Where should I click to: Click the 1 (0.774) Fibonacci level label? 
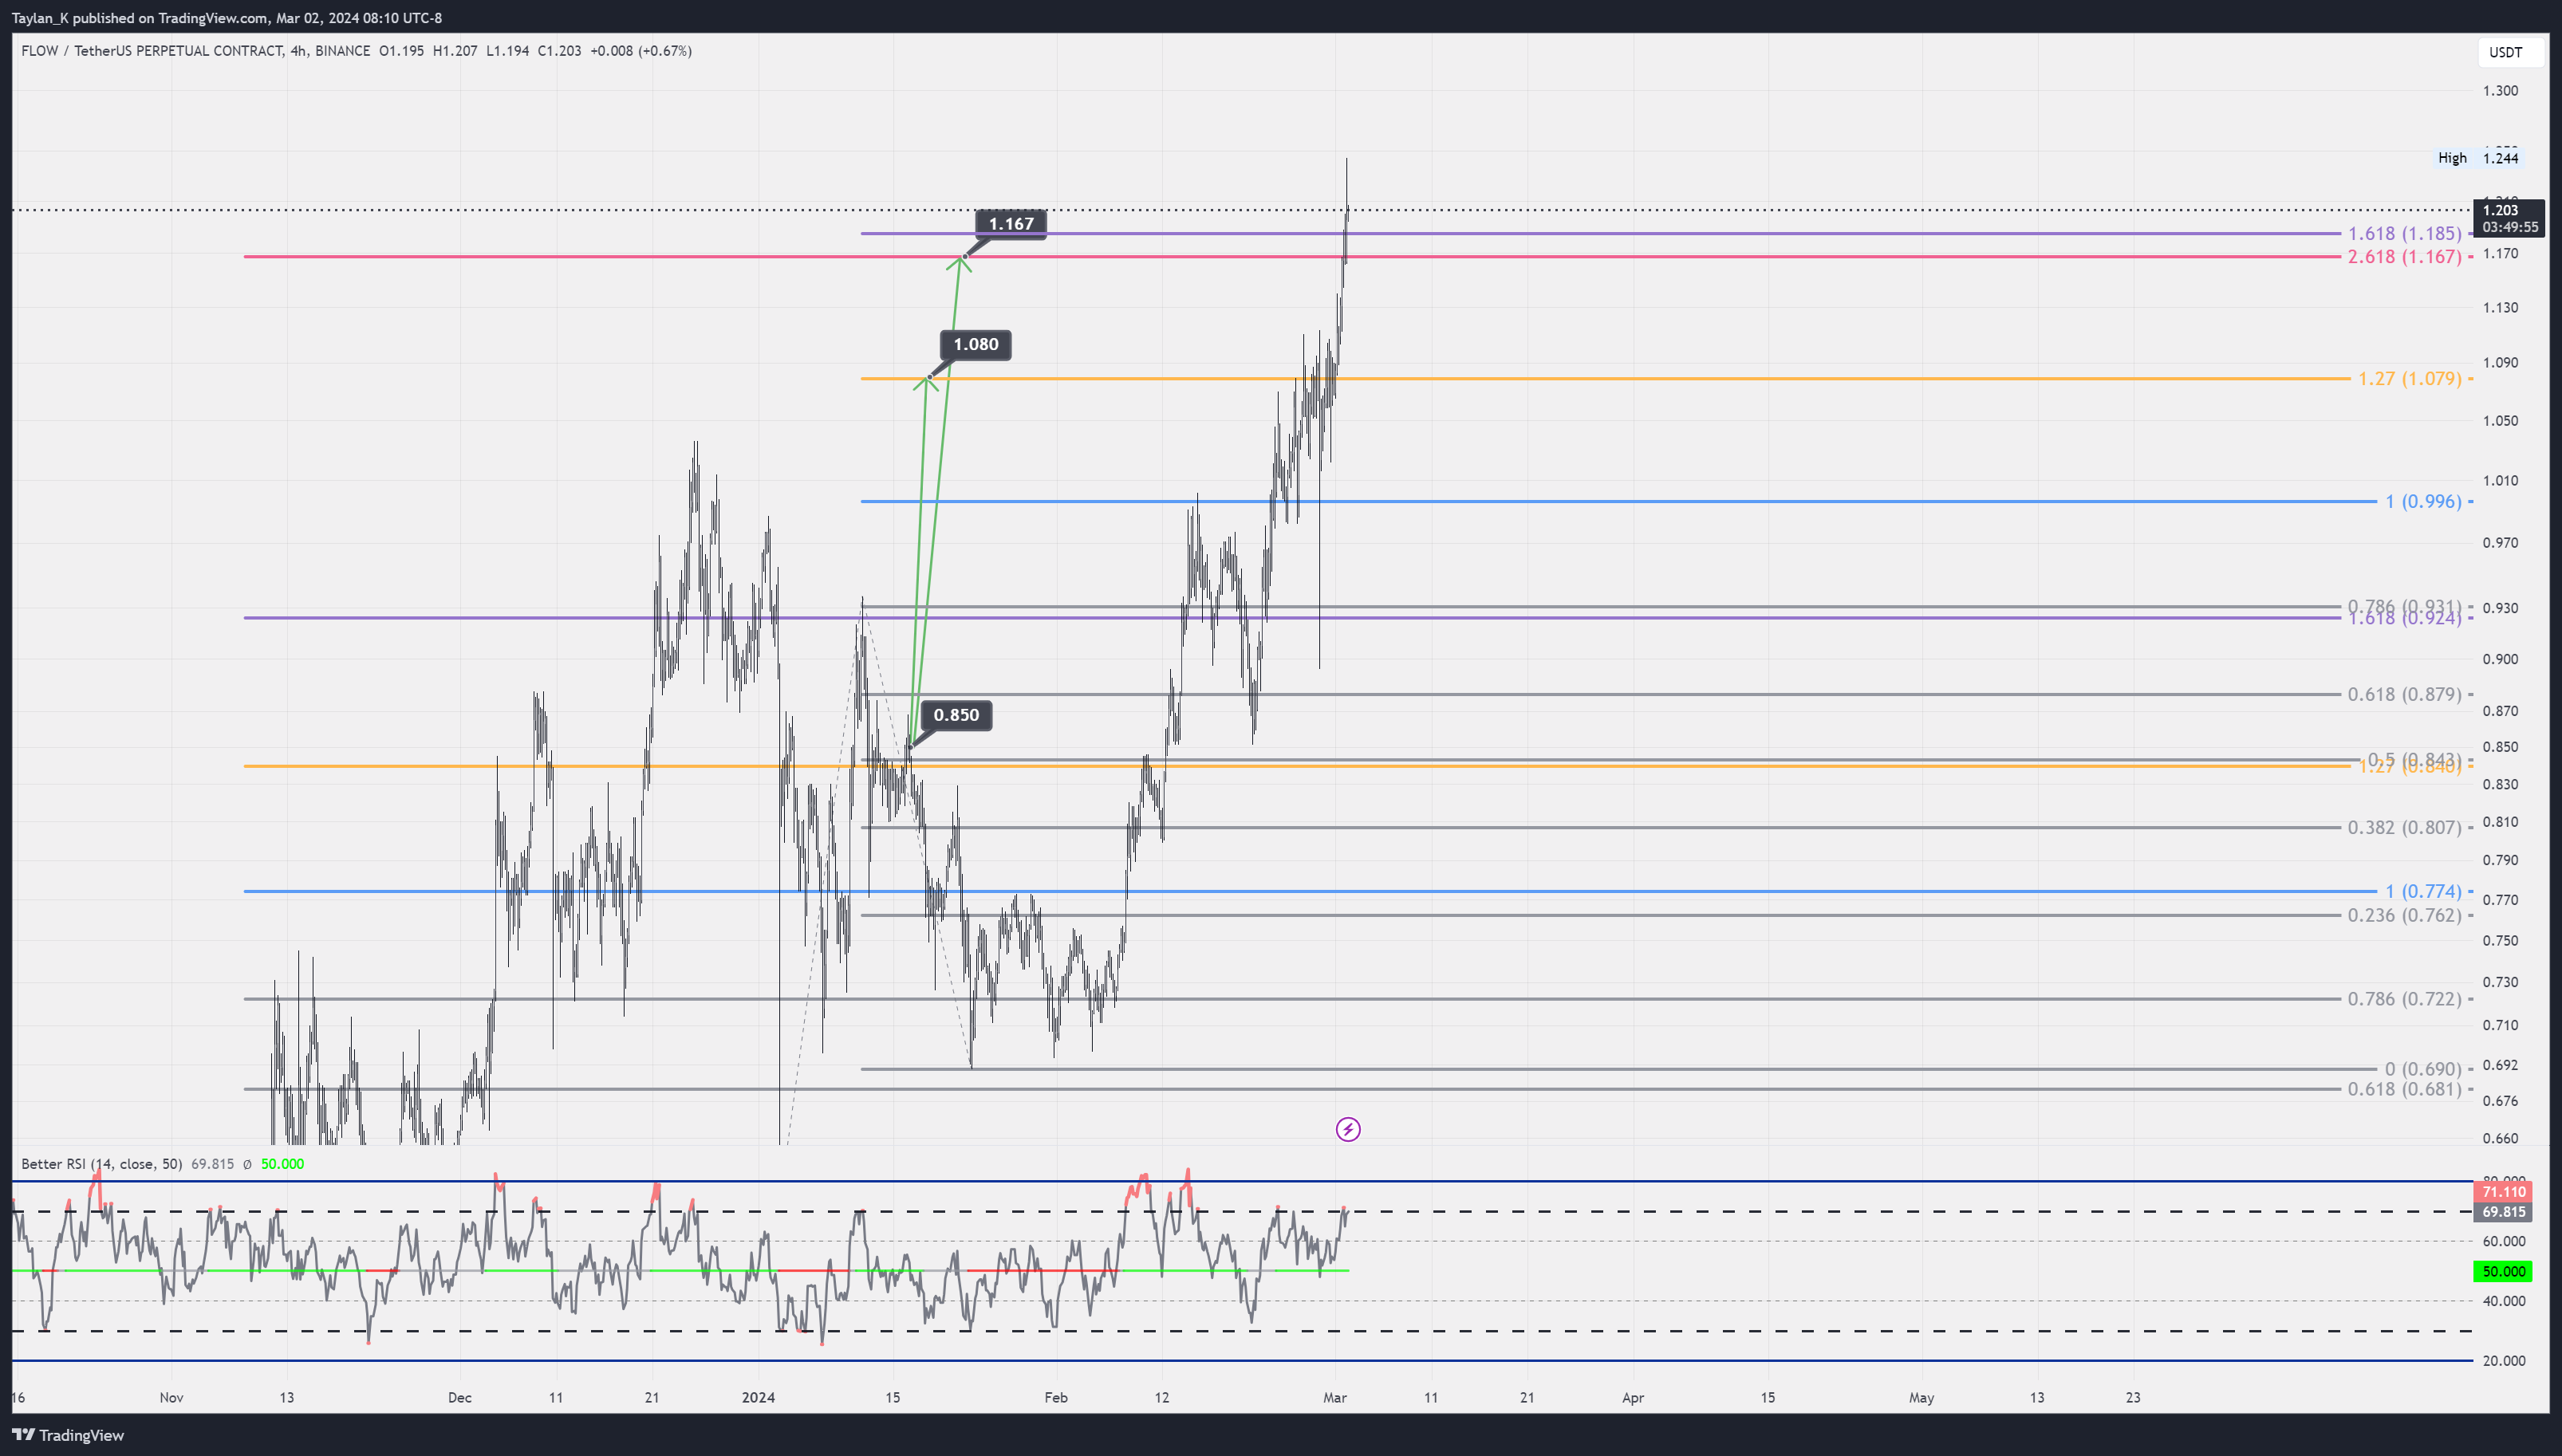2423,891
